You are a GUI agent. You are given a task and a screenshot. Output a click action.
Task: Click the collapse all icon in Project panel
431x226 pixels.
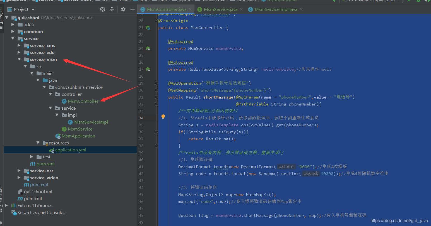click(112, 9)
